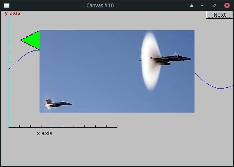Viewport: 234px width, 167px height.
Task: Click the cyan vertical y-axis line
Action: pyautogui.click(x=9, y=73)
